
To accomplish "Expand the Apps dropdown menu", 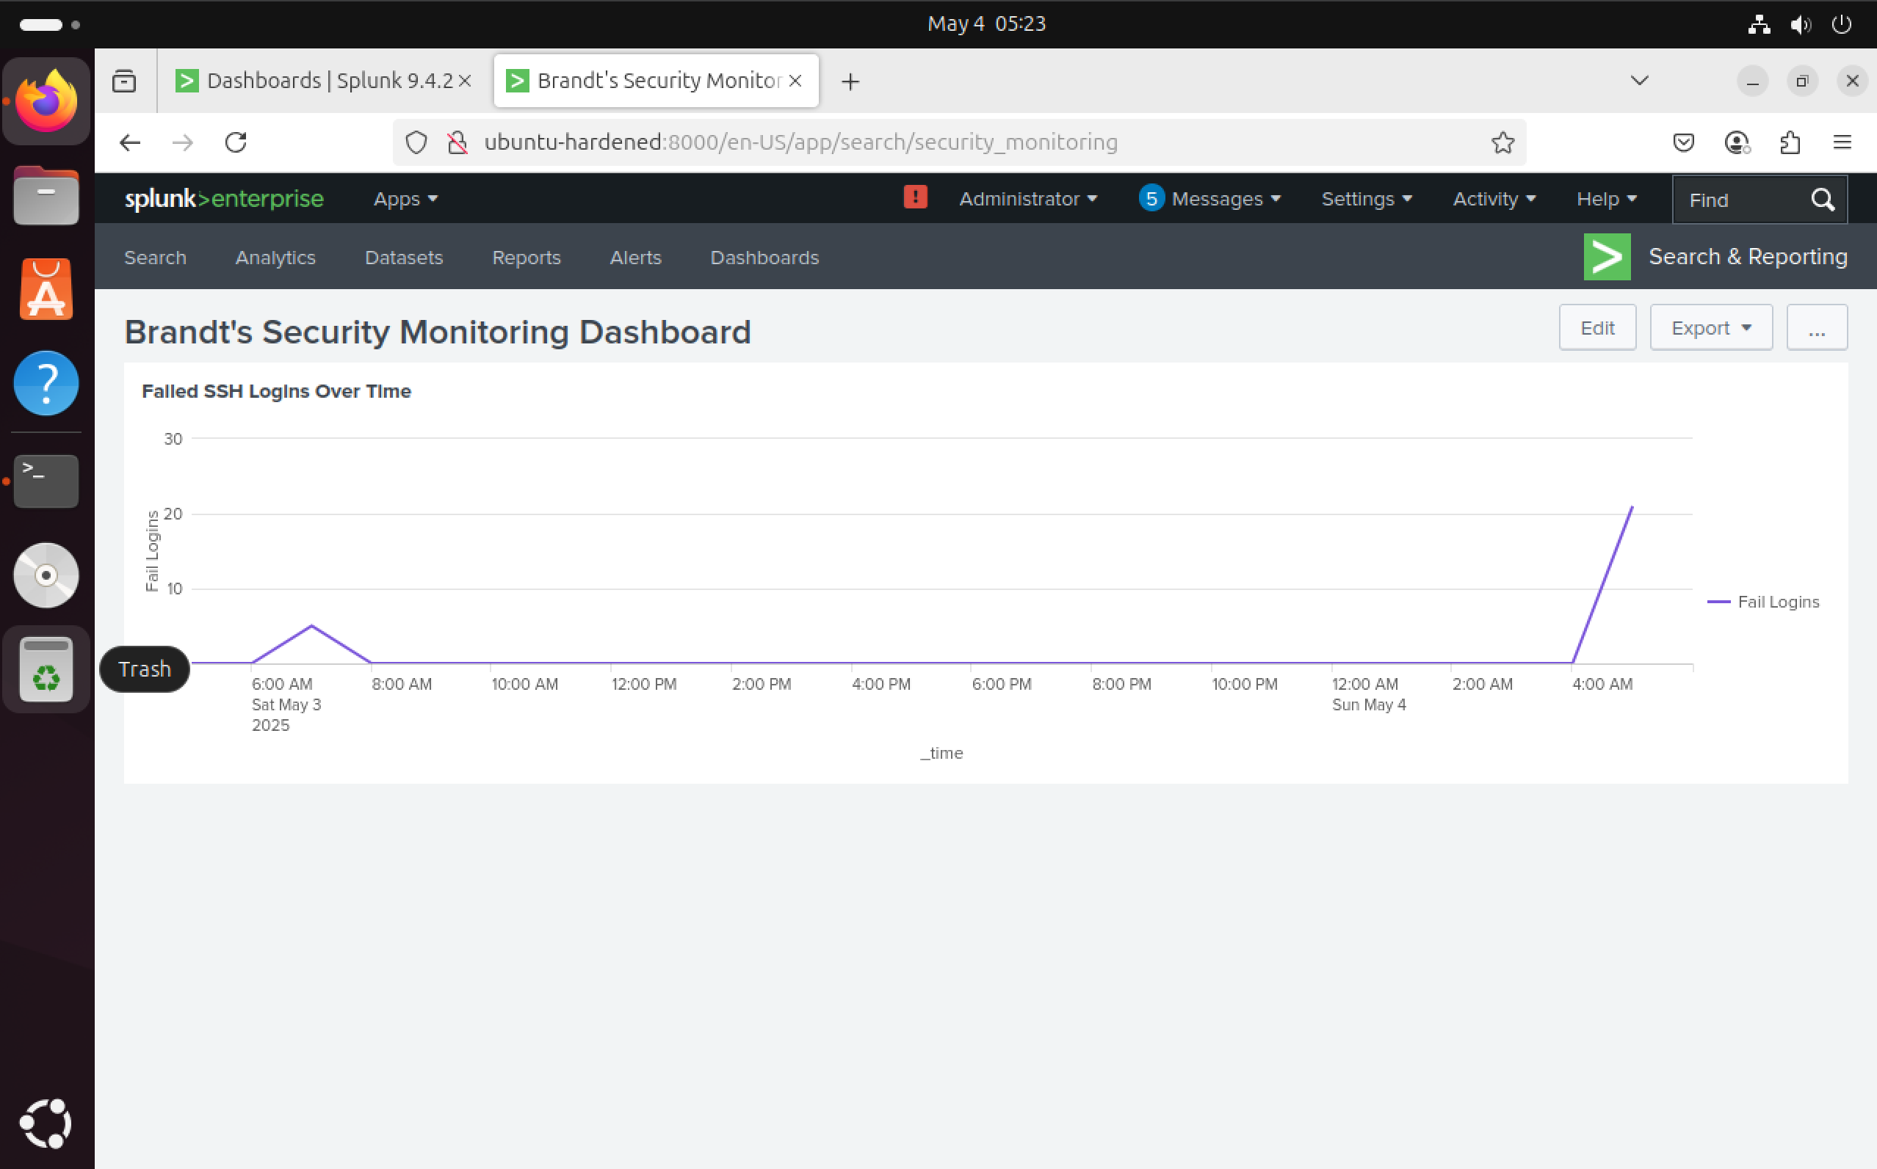I will tap(405, 200).
